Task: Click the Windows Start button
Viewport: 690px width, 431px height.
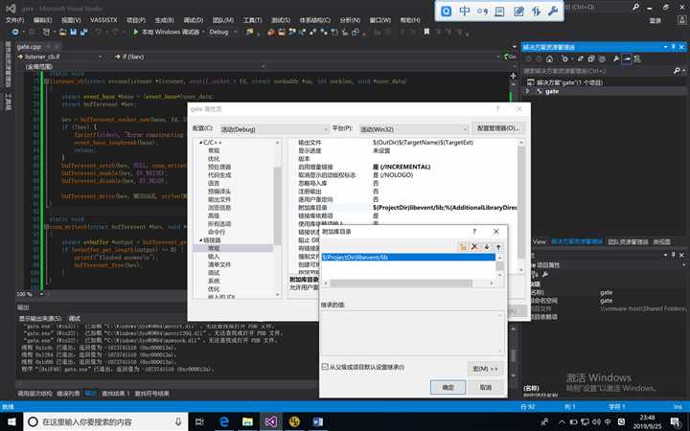Action: point(11,421)
